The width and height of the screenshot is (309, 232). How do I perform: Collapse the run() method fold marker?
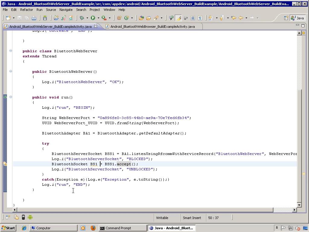11,97
